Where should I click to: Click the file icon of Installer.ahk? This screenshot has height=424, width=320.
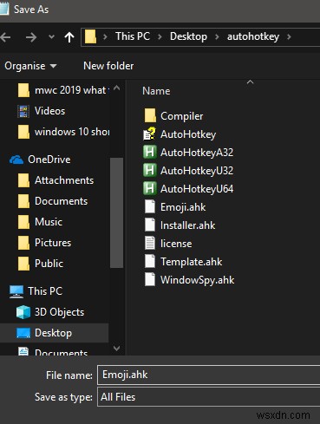click(x=150, y=225)
